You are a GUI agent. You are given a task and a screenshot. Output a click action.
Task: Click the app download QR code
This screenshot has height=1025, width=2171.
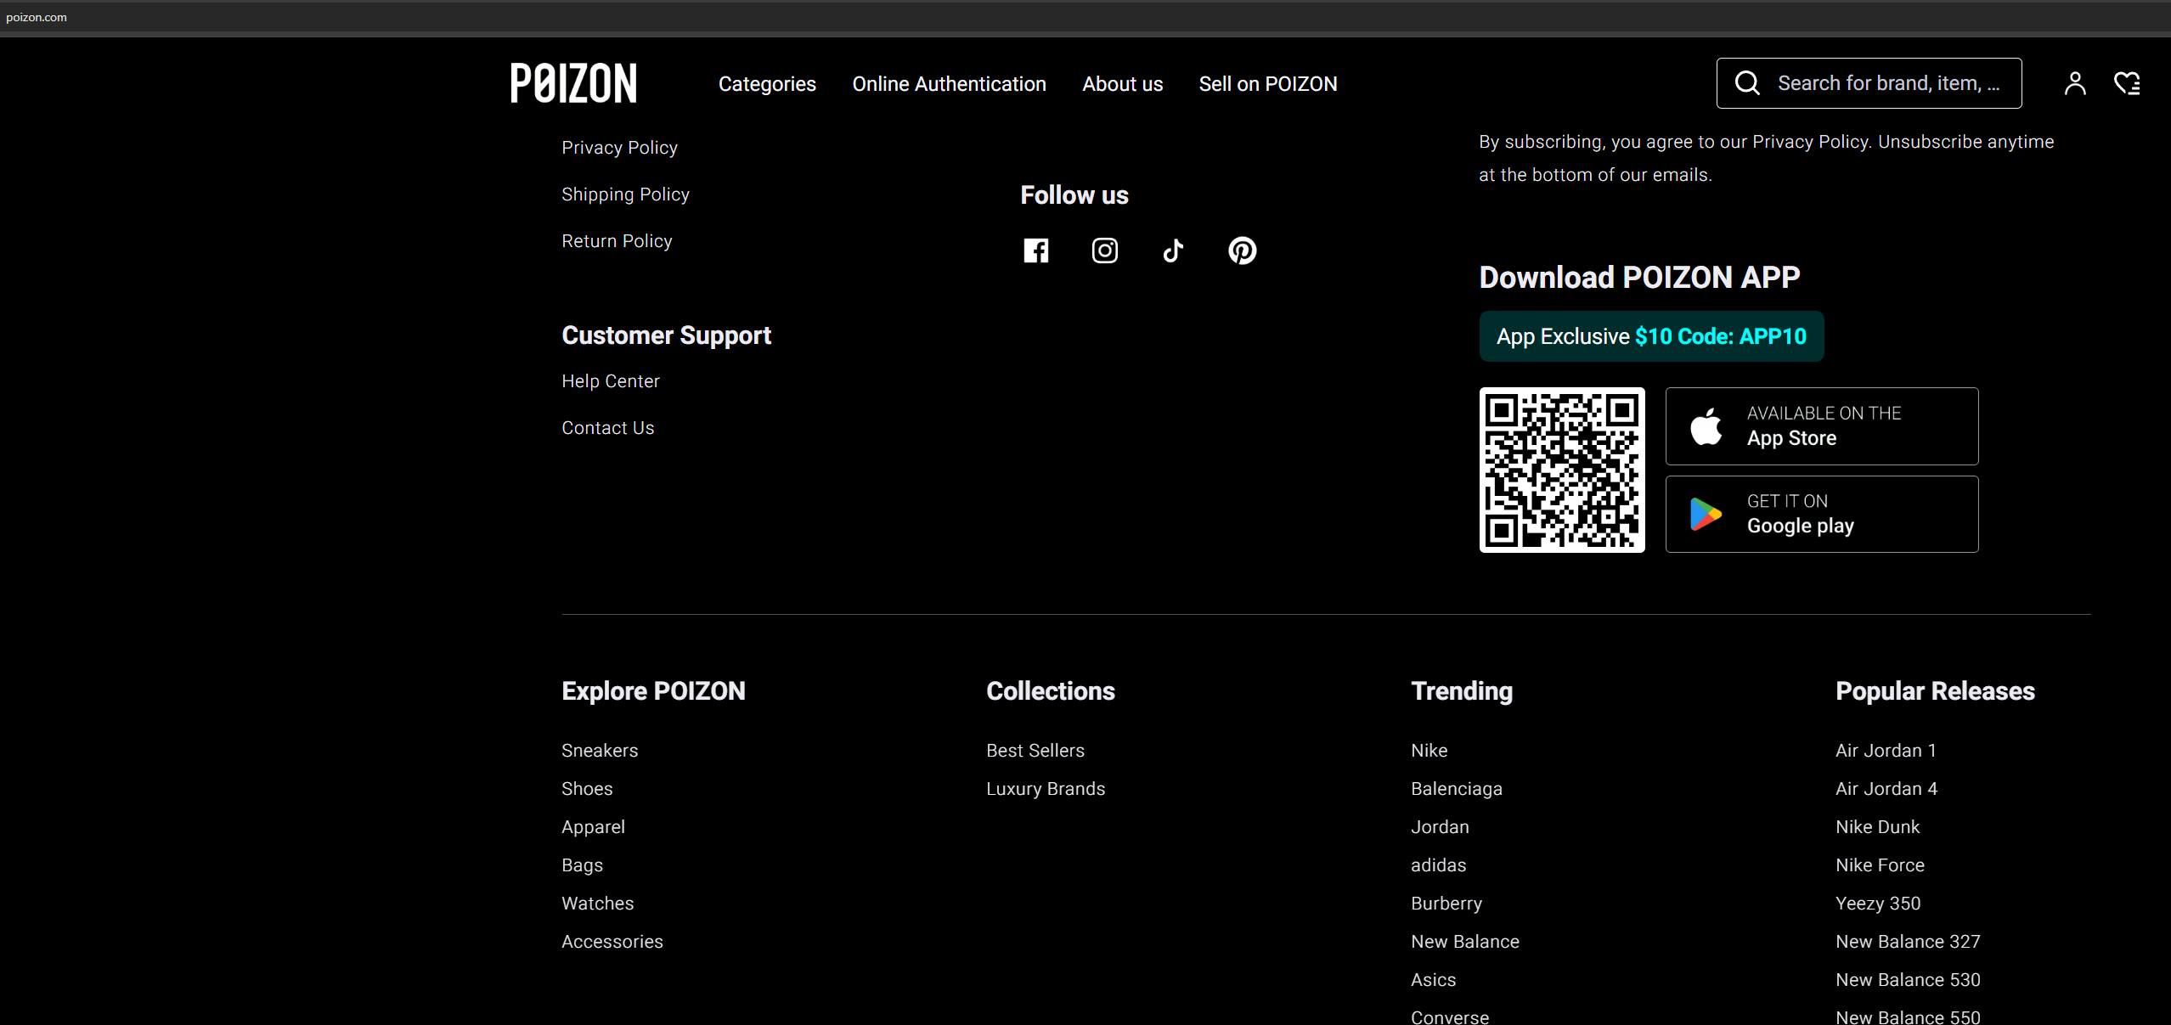pyautogui.click(x=1561, y=470)
